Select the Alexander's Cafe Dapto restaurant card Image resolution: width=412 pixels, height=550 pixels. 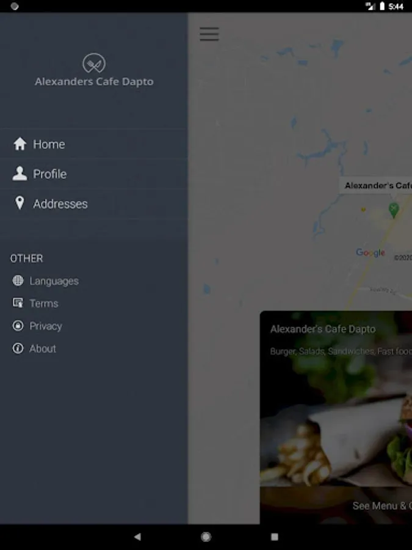click(336, 417)
